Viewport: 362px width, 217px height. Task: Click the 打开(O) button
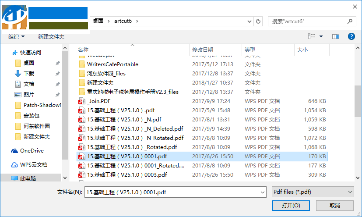tap(291, 206)
